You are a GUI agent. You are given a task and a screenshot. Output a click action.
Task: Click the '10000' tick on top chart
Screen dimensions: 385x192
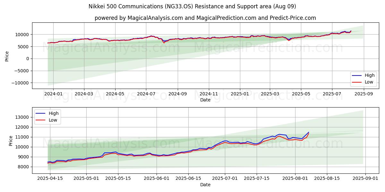(x=23, y=35)
